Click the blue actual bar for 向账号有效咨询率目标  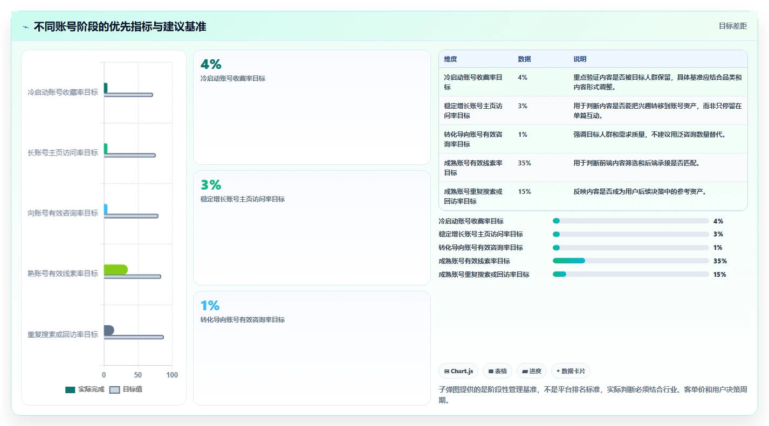pyautogui.click(x=106, y=209)
